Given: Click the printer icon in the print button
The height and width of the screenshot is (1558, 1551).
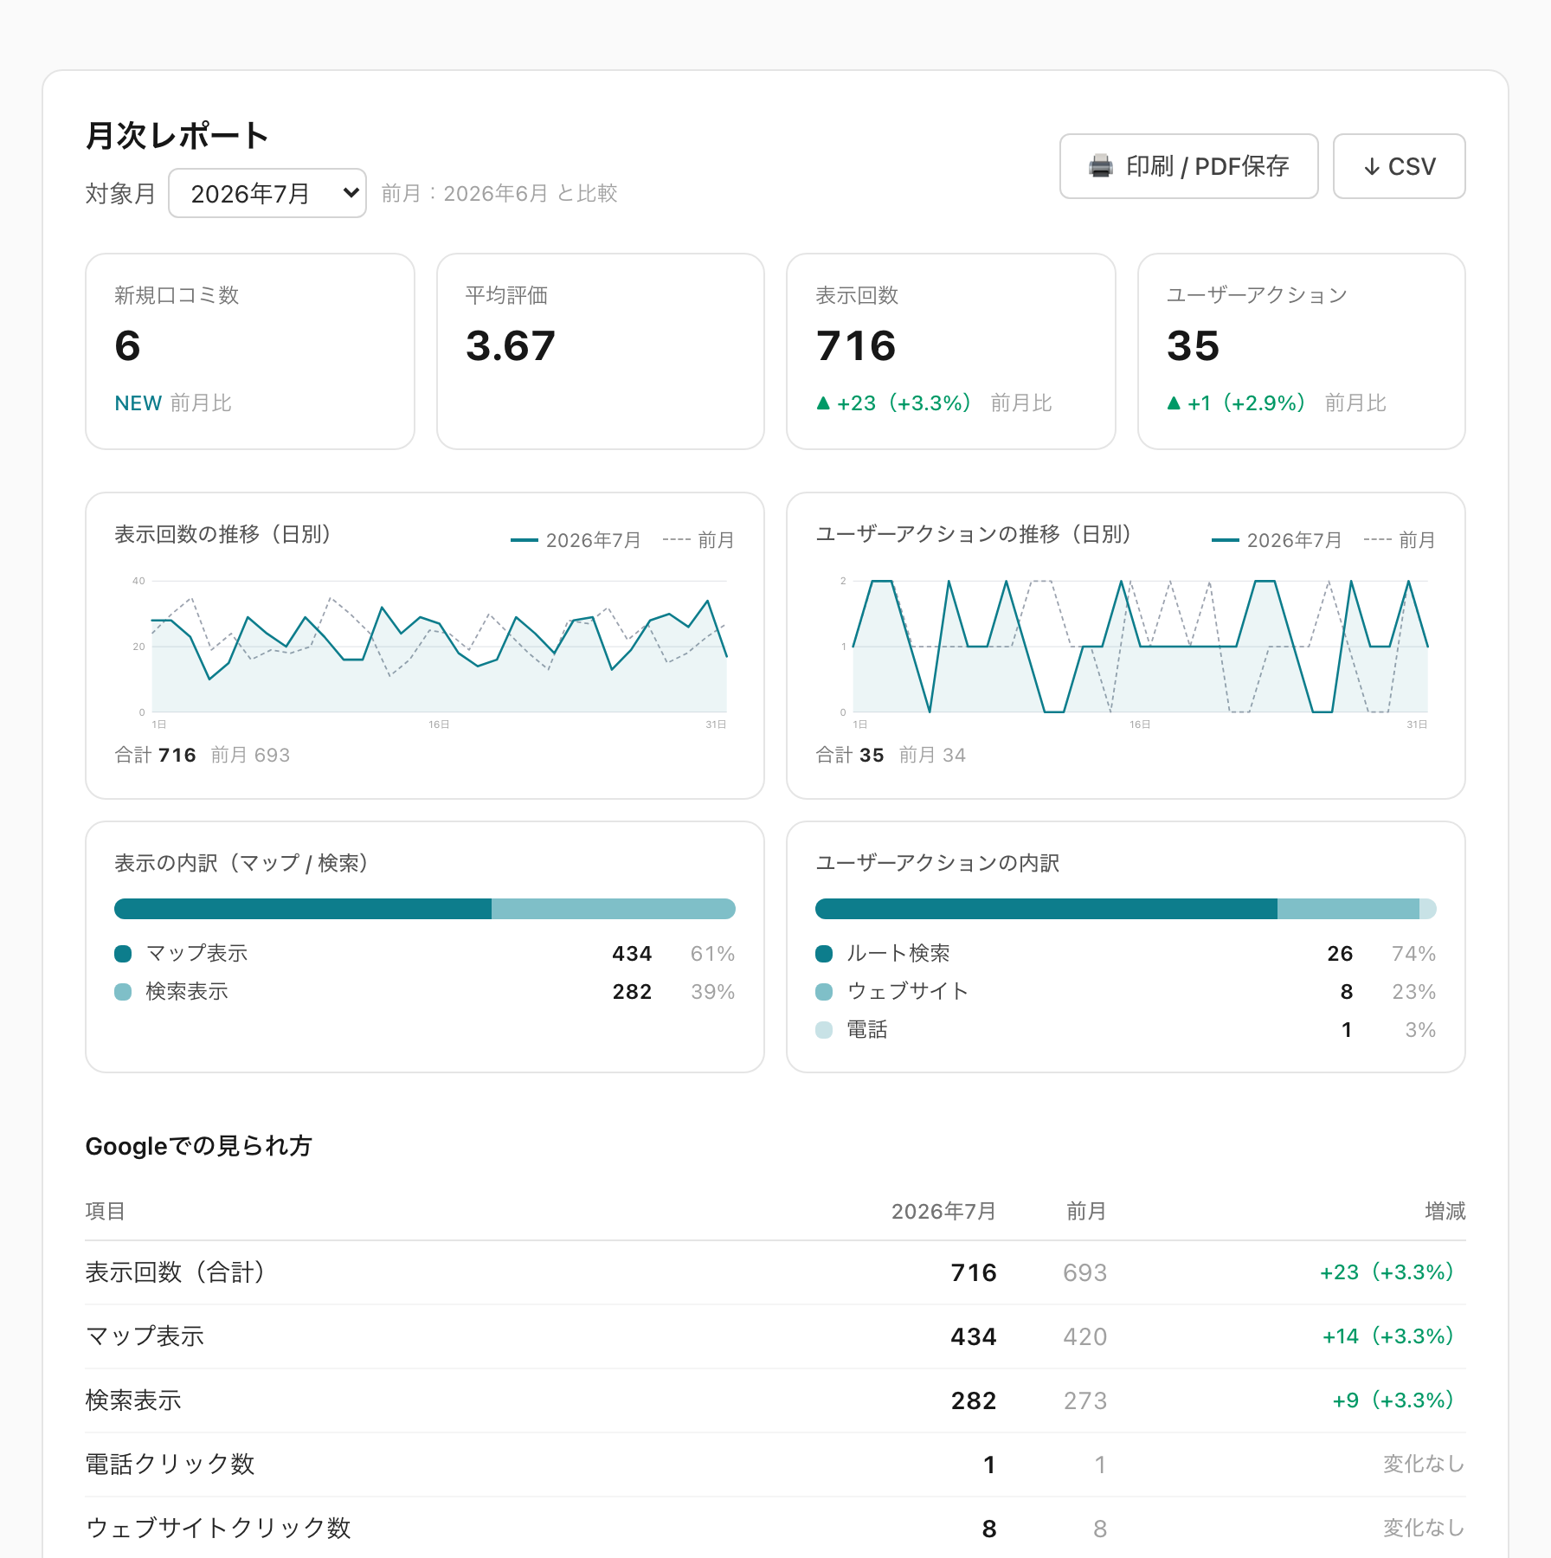Looking at the screenshot, I should click(x=1101, y=166).
